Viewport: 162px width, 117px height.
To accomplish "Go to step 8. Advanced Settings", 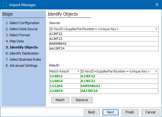I will coord(21,66).
